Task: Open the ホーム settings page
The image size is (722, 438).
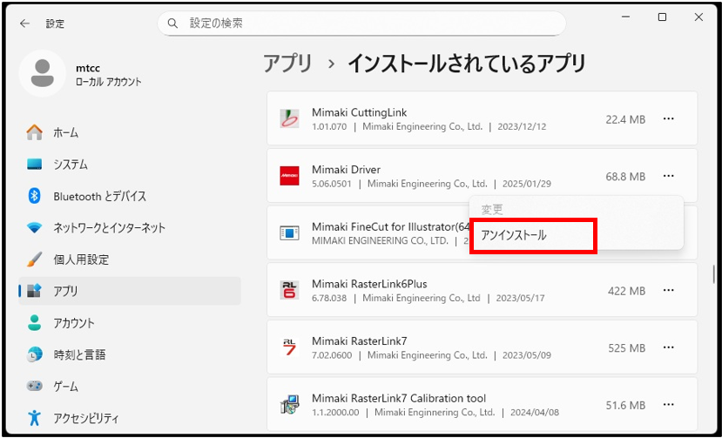Action: pos(65,132)
